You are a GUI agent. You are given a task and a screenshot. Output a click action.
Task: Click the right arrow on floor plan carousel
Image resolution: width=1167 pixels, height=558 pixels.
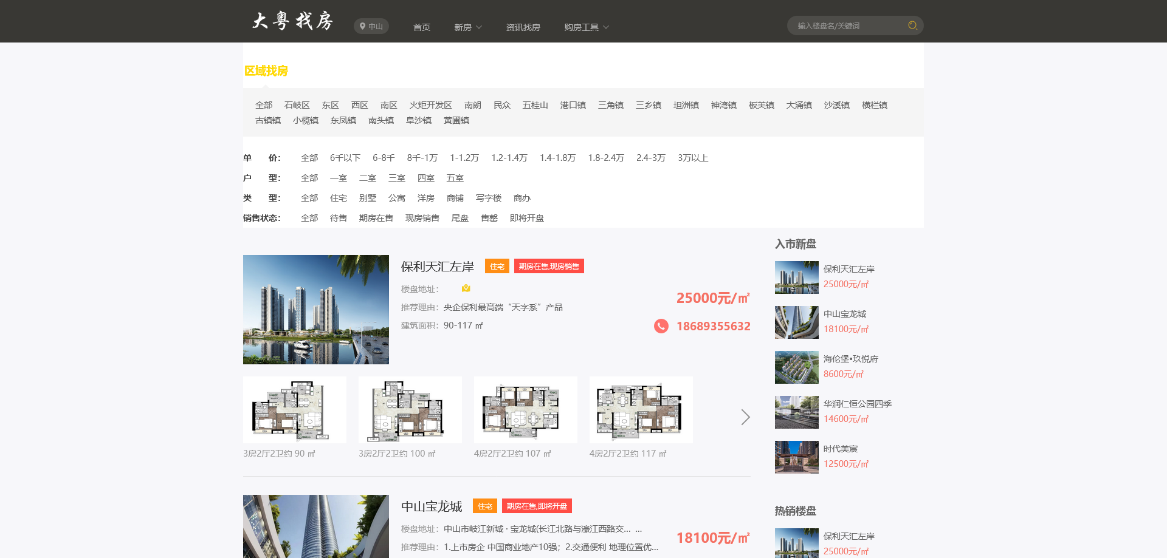click(745, 417)
